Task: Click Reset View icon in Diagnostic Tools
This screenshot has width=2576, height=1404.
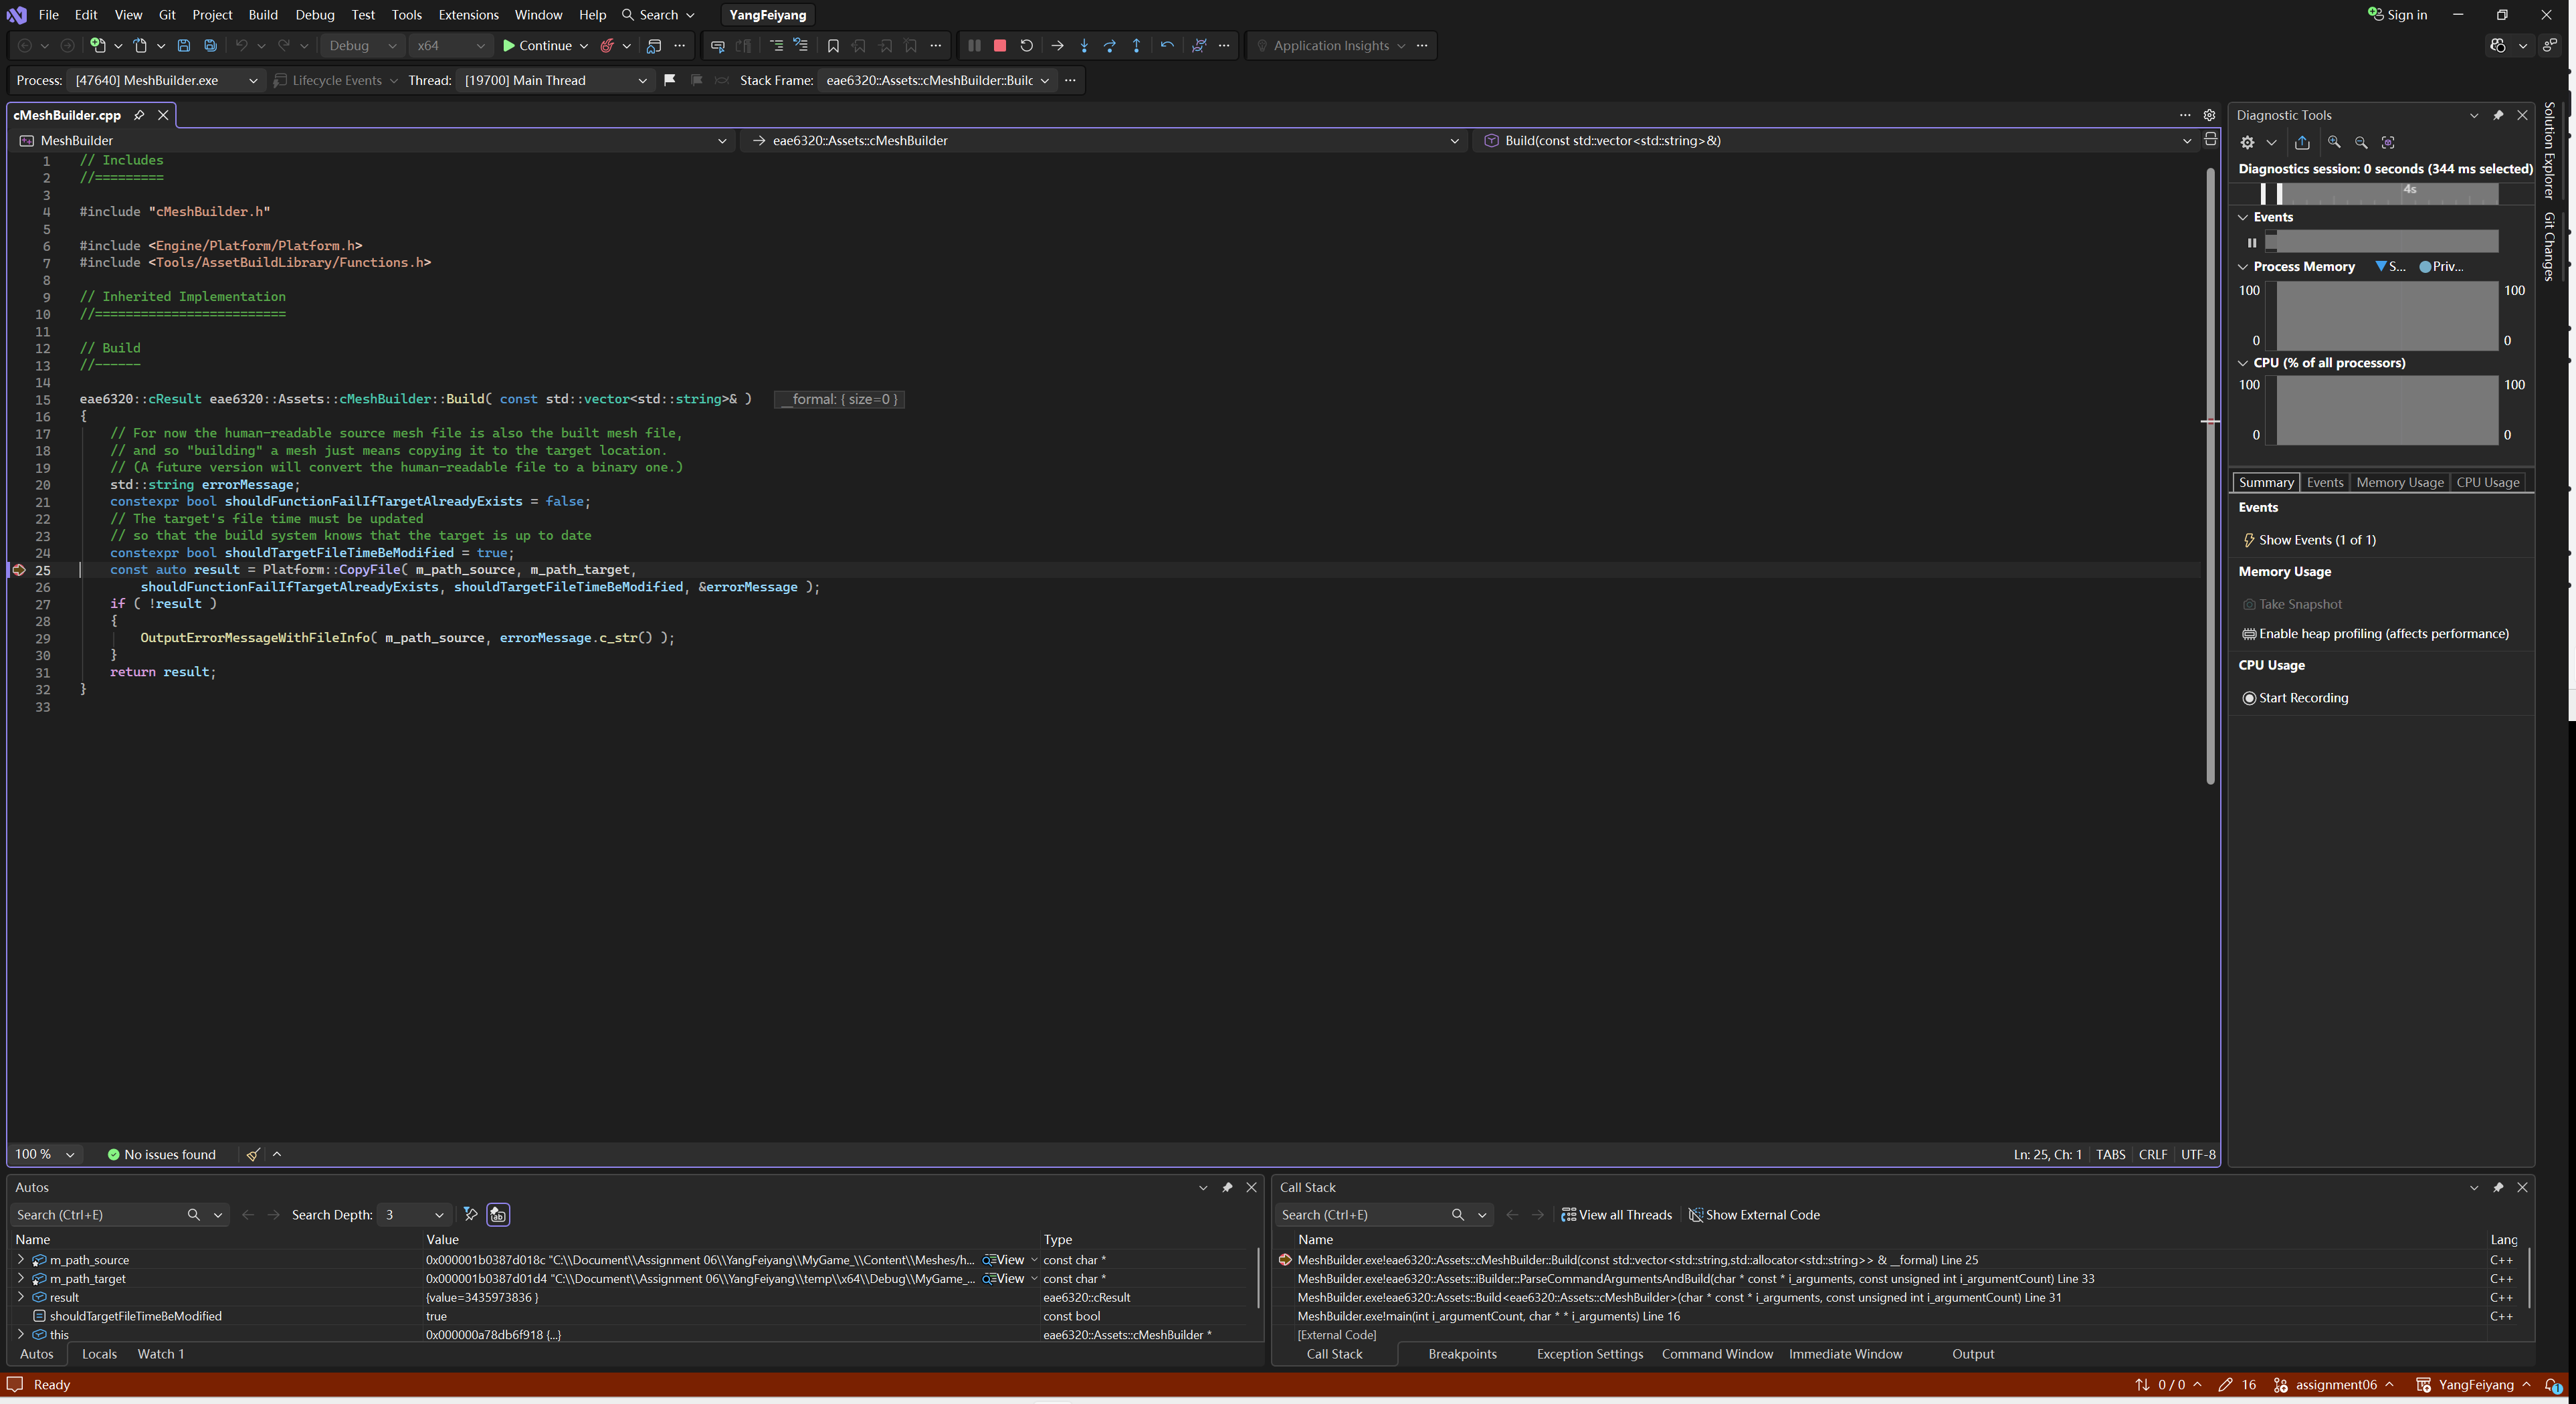Action: (2388, 142)
